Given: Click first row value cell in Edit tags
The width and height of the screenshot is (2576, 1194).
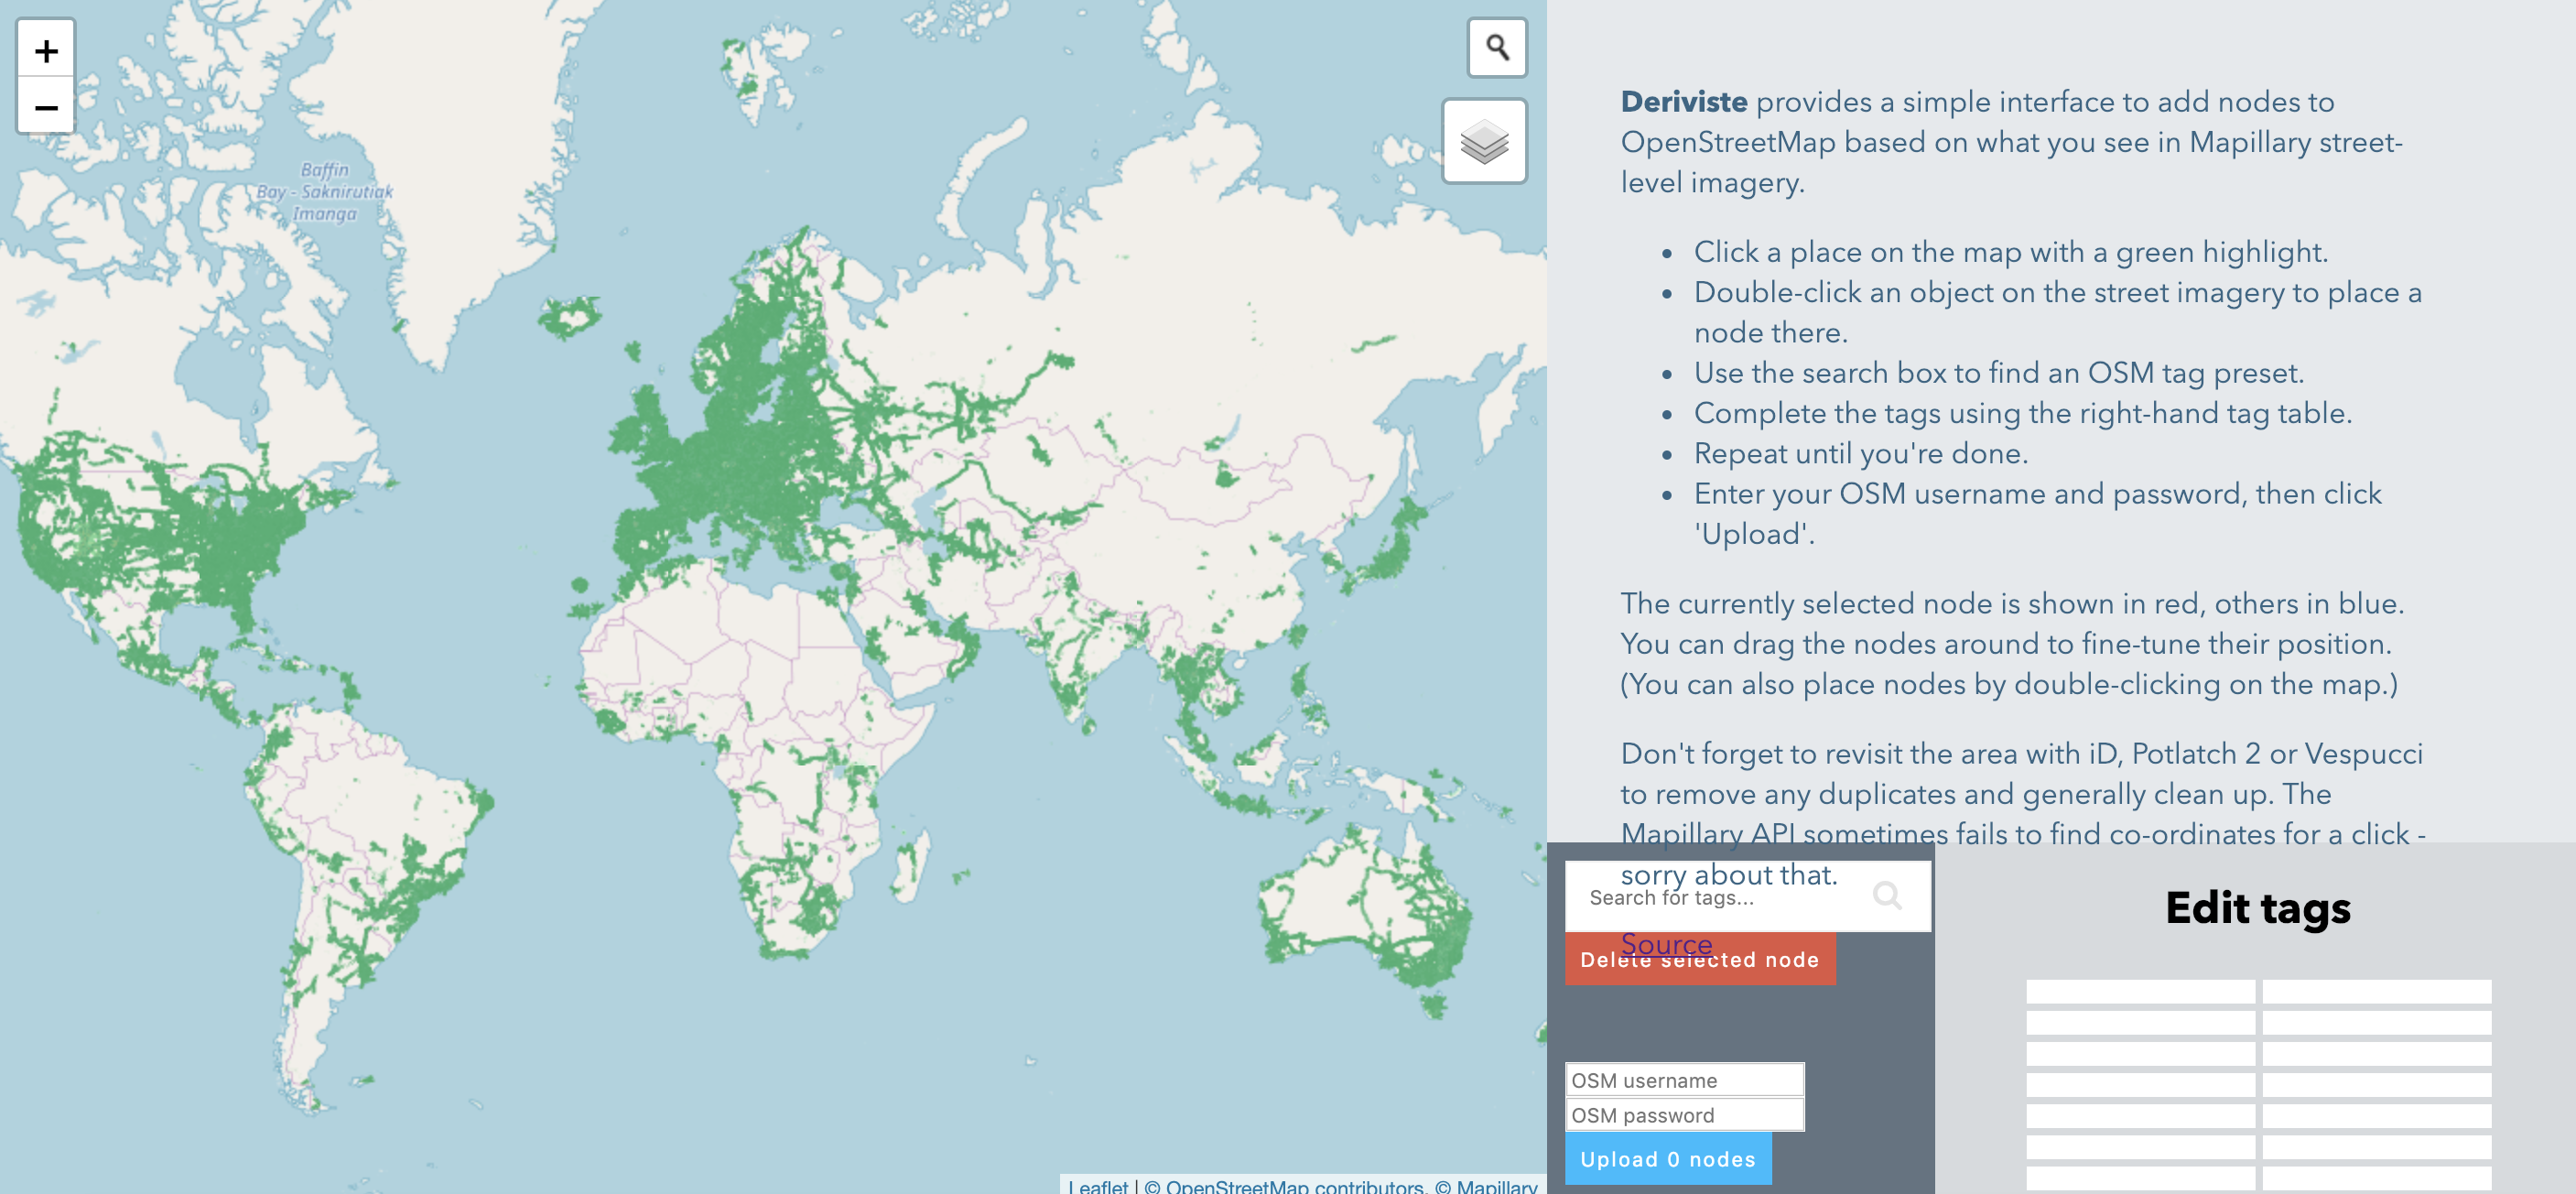Looking at the screenshot, I should (2376, 991).
